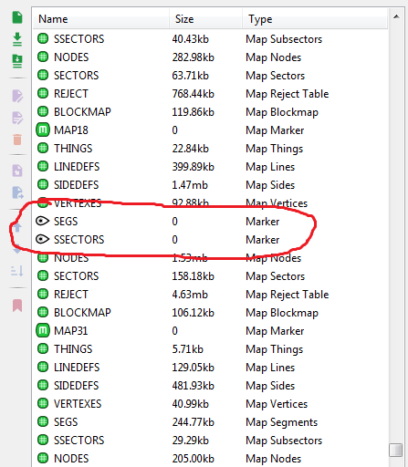The image size is (408, 467).
Task: Select the SSECTORS entry sized 29.29kb
Action: pyautogui.click(x=79, y=441)
